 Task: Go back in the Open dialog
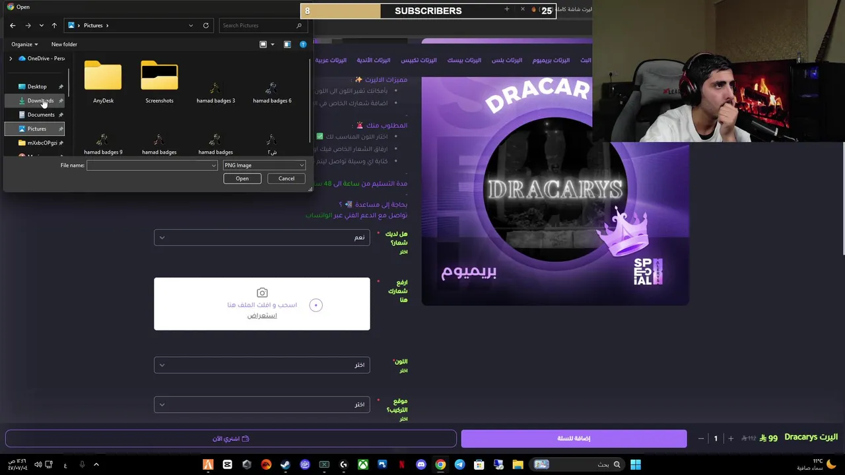[x=13, y=26]
